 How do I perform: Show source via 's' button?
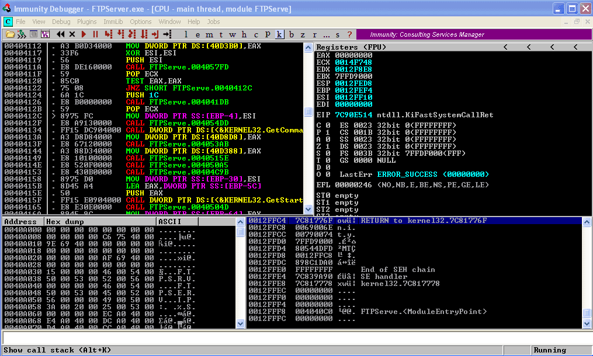338,34
